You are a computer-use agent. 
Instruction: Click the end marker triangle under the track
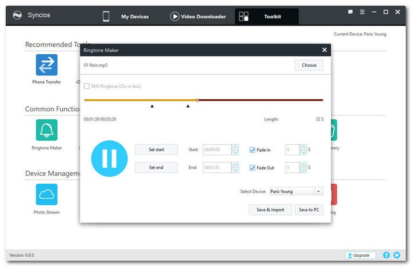click(188, 106)
